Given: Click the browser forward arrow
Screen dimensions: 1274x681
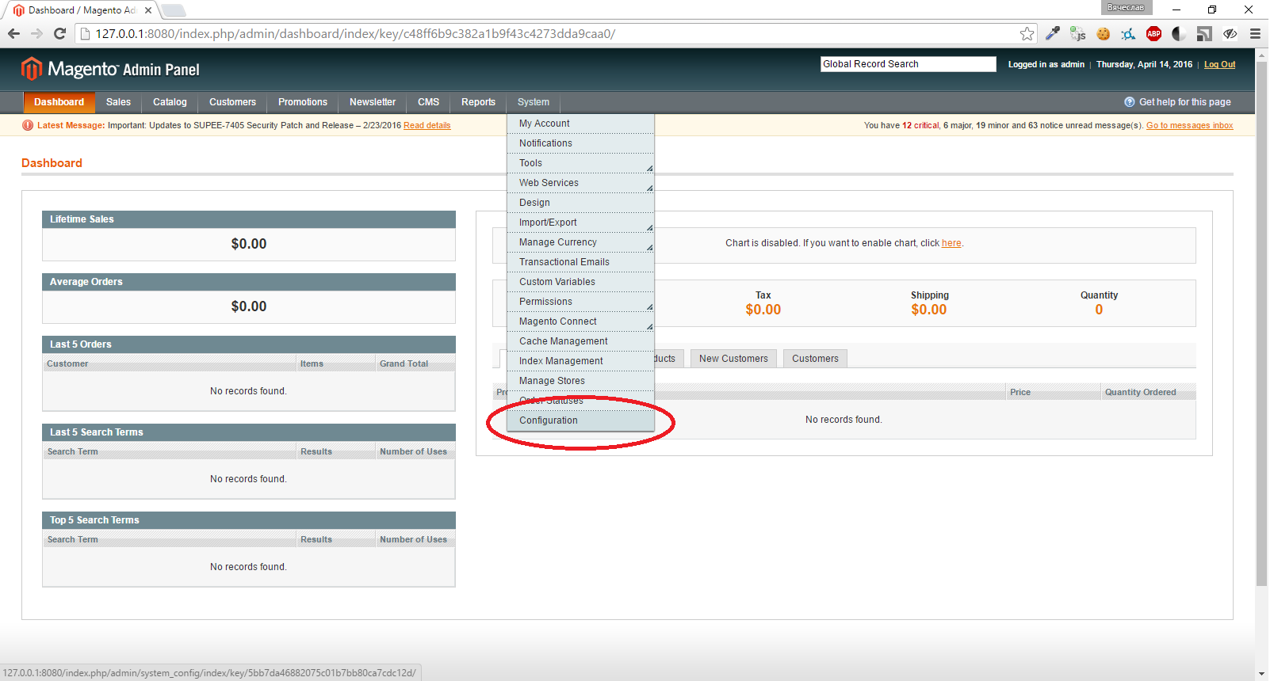Looking at the screenshot, I should (x=36, y=33).
